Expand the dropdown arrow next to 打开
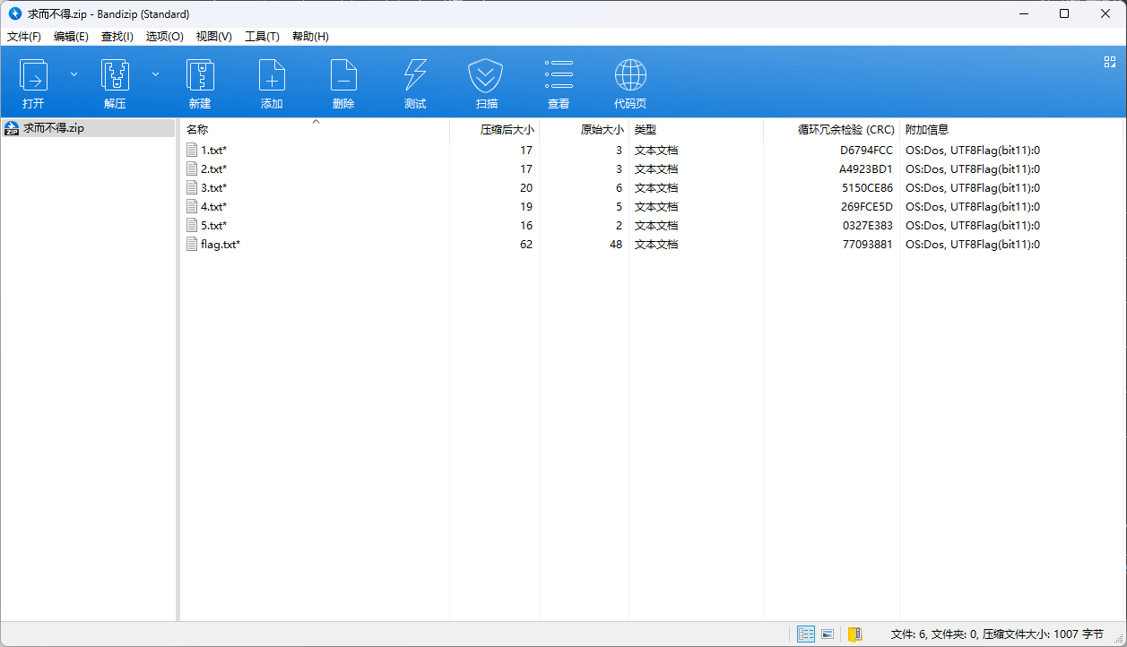The width and height of the screenshot is (1127, 647). (x=74, y=74)
